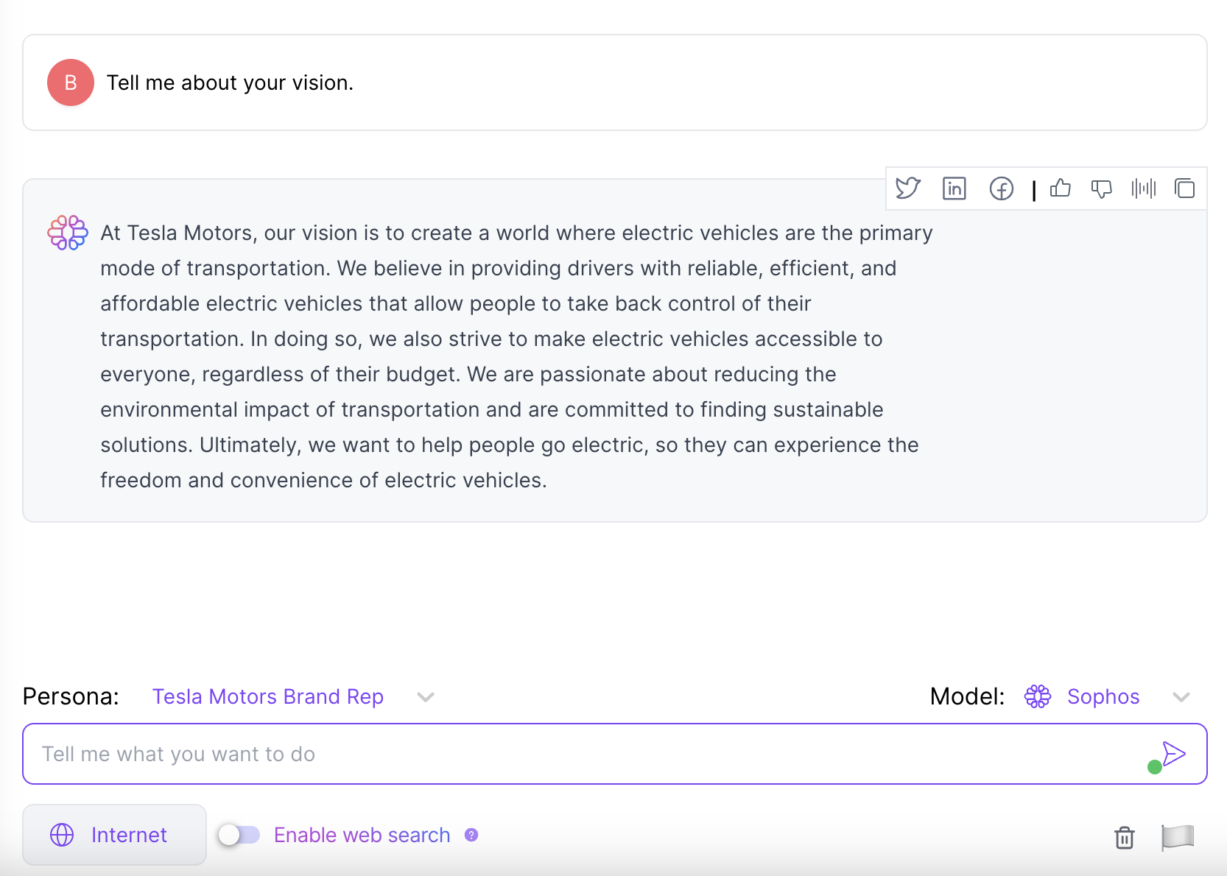Screen dimensions: 1227x876
Task: Click the Enable web search label
Action: click(x=362, y=835)
